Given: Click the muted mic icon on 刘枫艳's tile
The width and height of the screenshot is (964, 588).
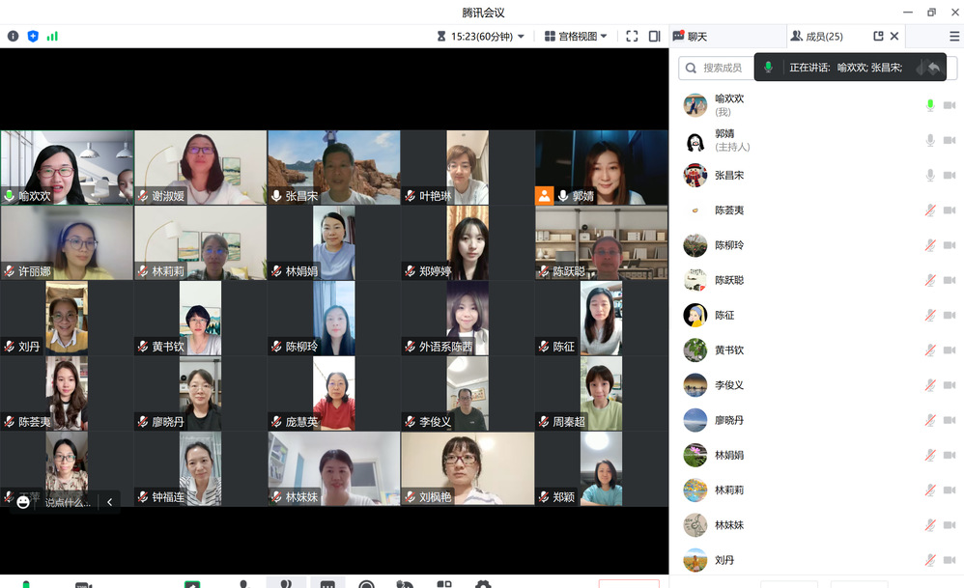Looking at the screenshot, I should pyautogui.click(x=411, y=496).
